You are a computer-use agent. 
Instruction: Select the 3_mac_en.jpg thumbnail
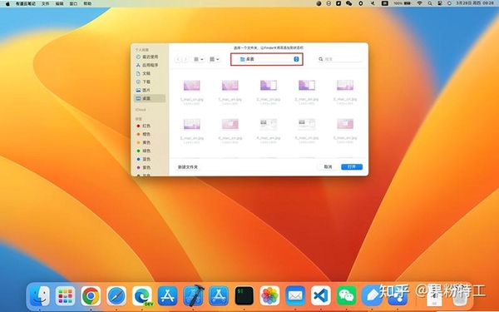(x=192, y=124)
